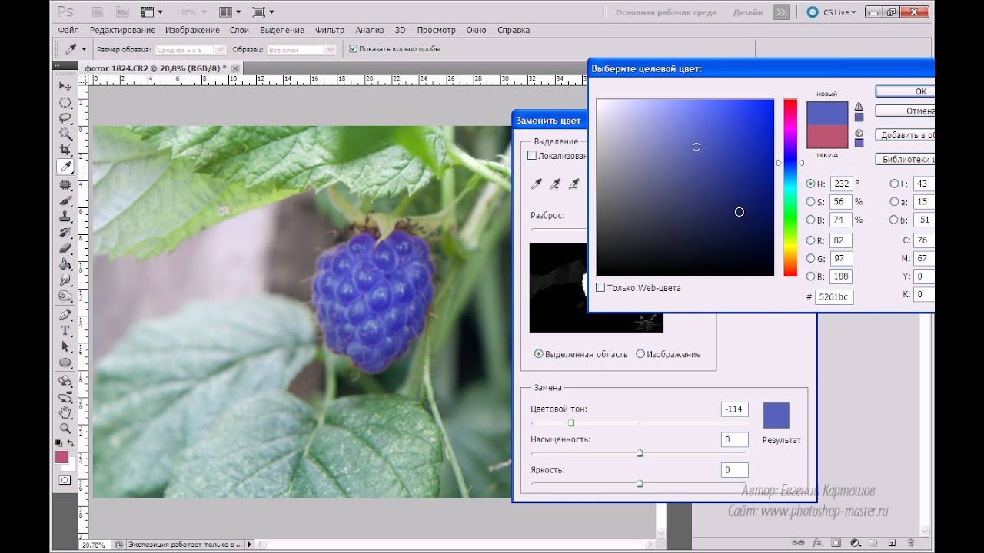
Task: Select the Ellipse shape tool
Action: click(65, 362)
